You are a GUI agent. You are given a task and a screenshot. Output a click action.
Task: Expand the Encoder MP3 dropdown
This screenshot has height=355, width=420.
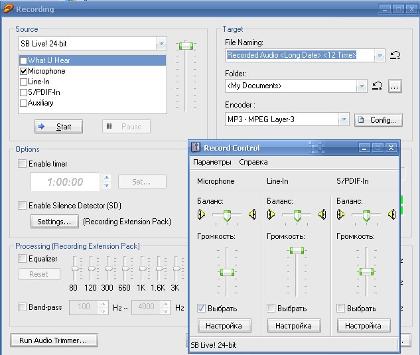coord(344,119)
